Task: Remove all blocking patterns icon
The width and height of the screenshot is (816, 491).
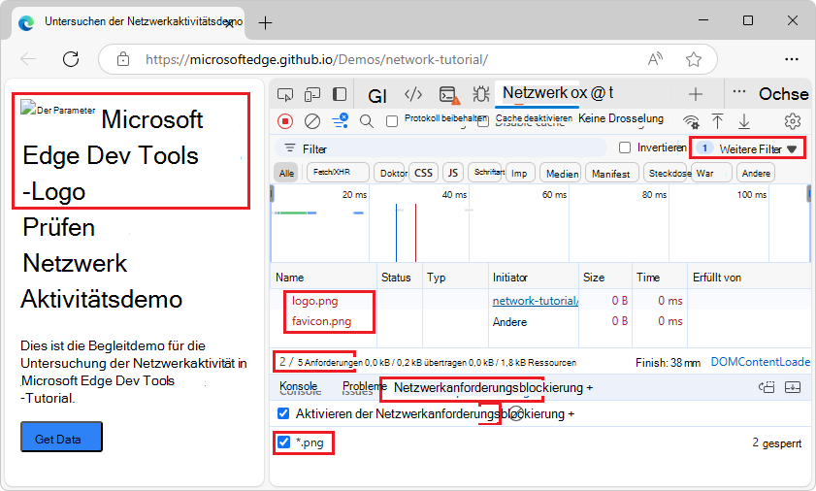Action: (x=515, y=414)
